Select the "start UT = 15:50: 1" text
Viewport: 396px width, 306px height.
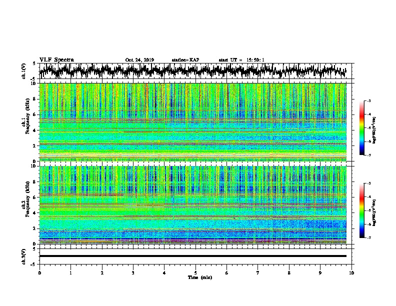tap(241, 60)
